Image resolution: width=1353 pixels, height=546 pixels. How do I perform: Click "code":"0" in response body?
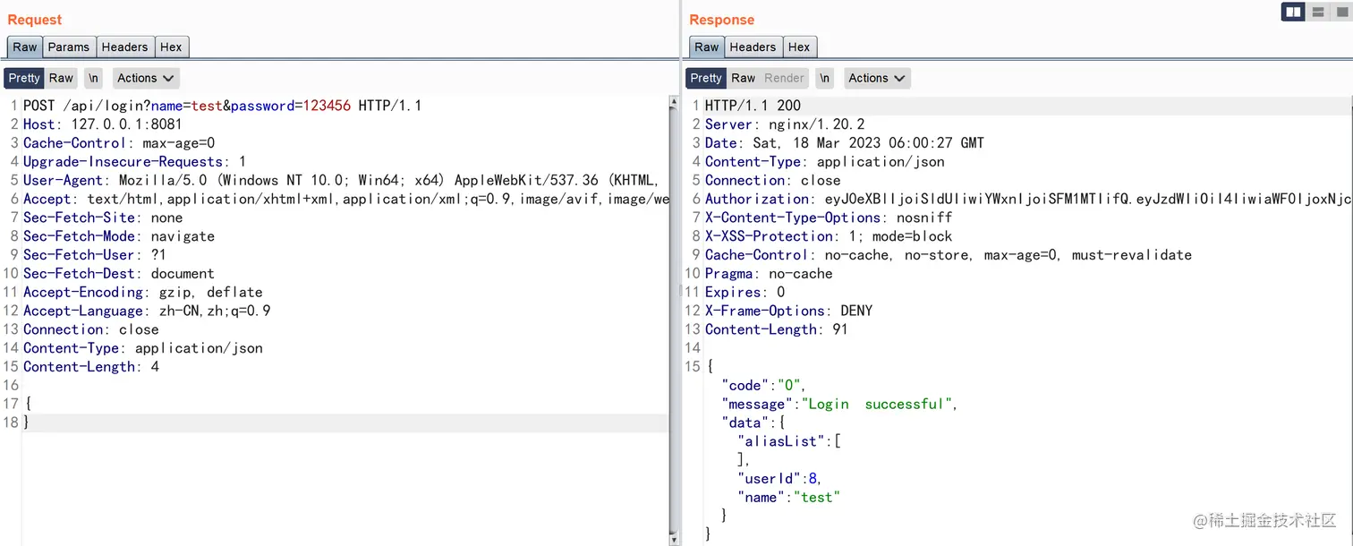[764, 385]
